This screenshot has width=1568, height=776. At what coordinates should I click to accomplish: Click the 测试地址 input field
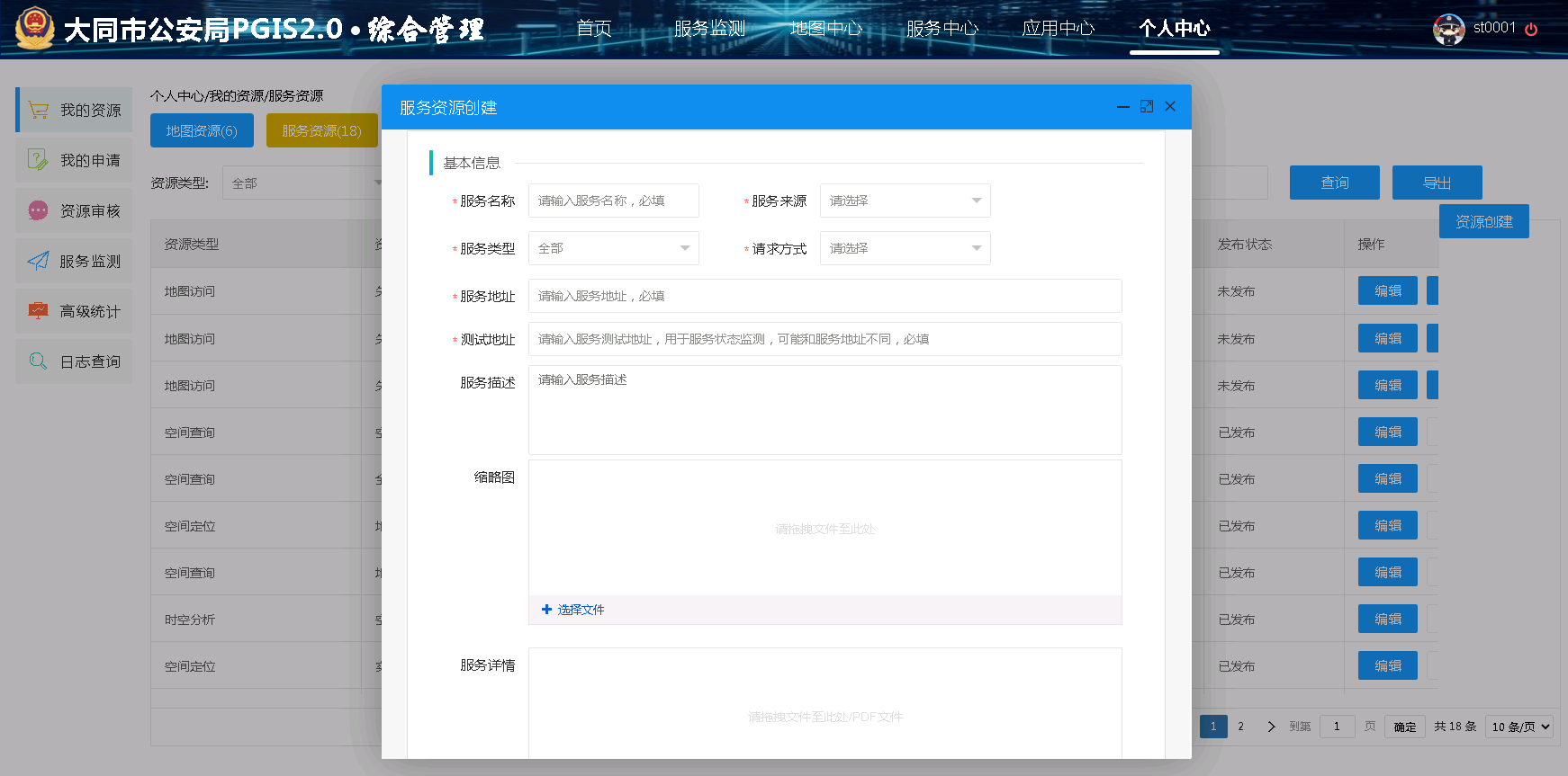[x=825, y=339]
